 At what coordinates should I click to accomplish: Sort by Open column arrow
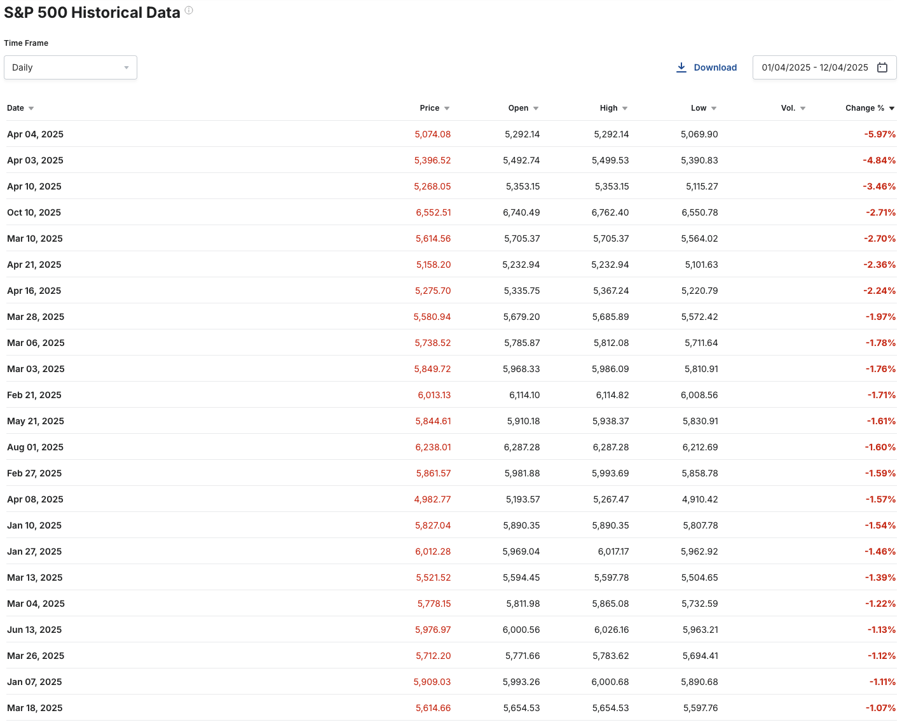click(x=536, y=109)
